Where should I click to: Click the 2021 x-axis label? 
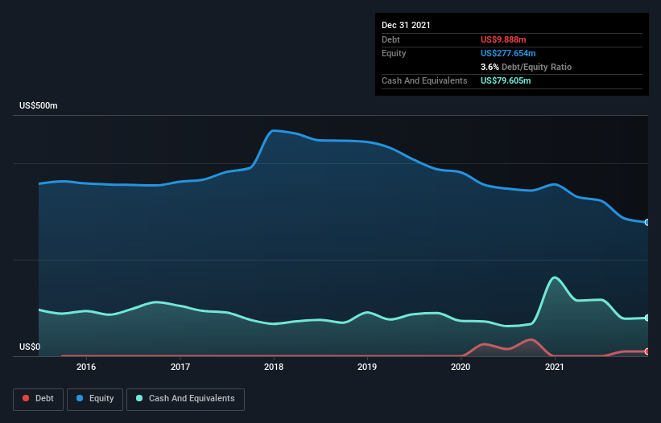click(x=554, y=367)
